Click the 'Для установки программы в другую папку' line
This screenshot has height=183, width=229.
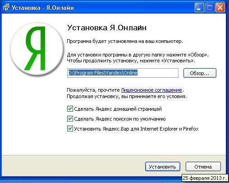coord(138,55)
